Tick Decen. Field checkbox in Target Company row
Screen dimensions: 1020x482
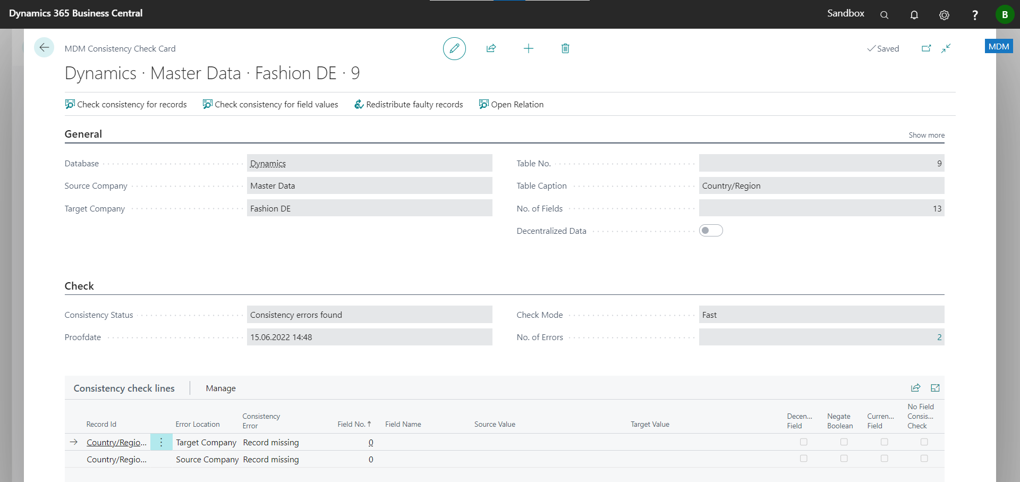coord(804,442)
